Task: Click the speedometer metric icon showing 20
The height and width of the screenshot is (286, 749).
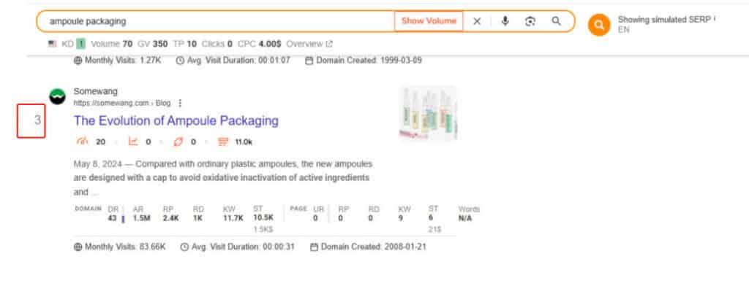Action: pyautogui.click(x=82, y=142)
